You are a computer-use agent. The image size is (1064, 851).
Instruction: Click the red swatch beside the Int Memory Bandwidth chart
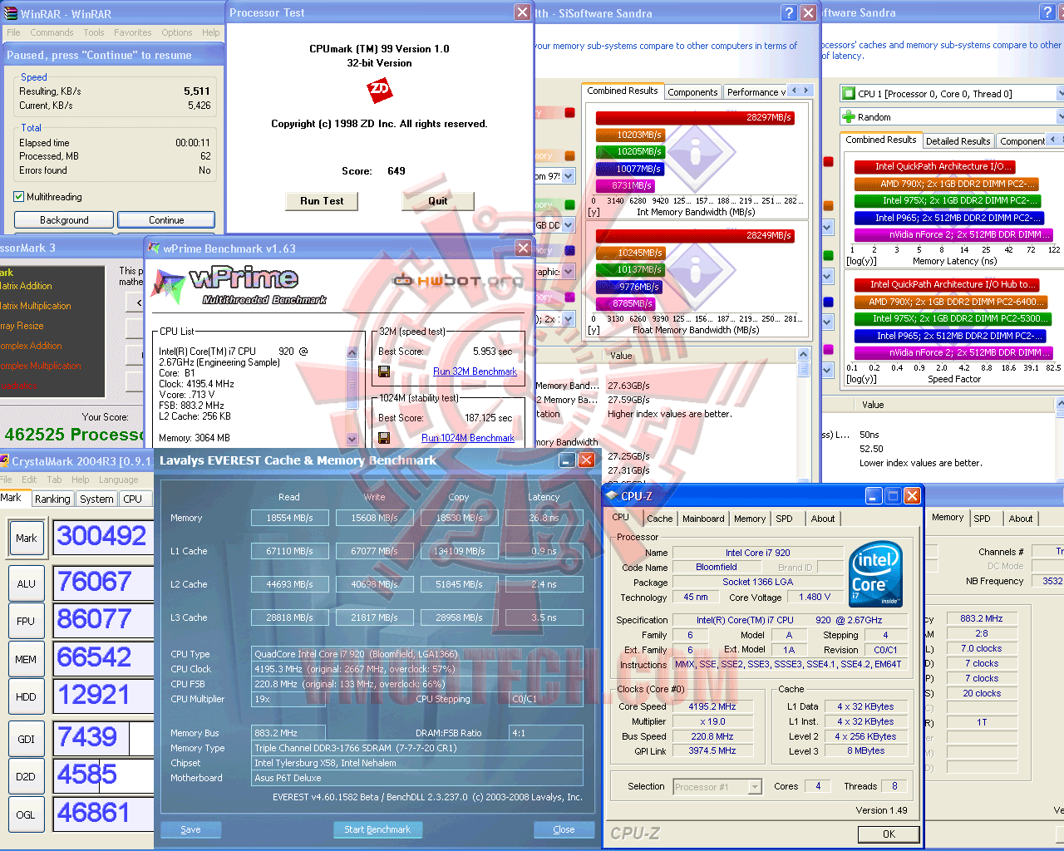pyautogui.click(x=569, y=113)
